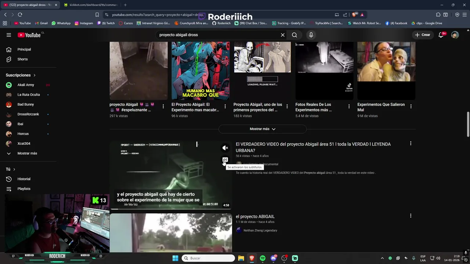Open the Tú section chevron
Viewport: 470px width, 264px height.
coord(14,169)
